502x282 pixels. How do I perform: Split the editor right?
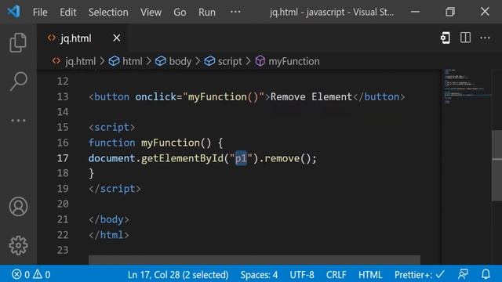[x=465, y=38]
